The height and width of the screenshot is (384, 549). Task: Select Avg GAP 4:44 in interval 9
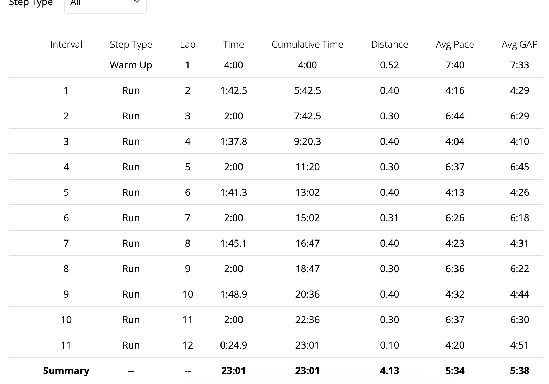point(519,294)
